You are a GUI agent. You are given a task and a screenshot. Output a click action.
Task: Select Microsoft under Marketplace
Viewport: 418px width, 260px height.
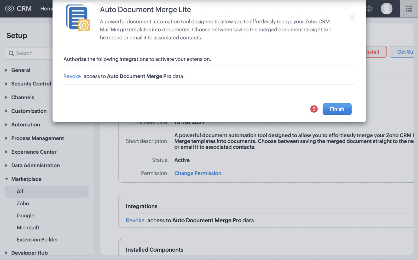(28, 228)
